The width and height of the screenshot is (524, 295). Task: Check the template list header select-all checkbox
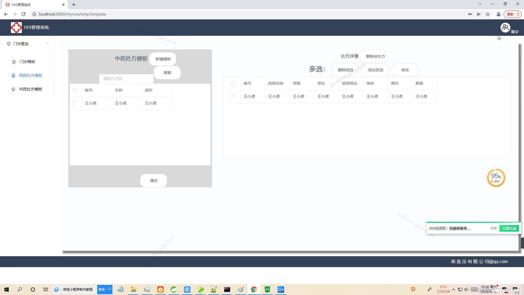[75, 90]
